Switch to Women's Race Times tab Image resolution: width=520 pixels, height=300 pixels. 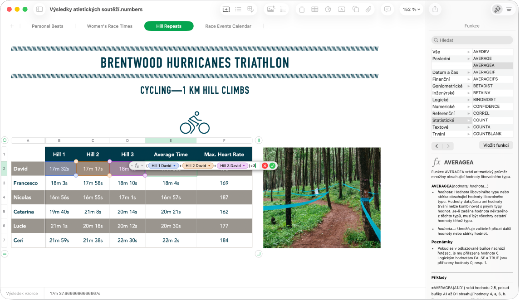[x=110, y=26]
